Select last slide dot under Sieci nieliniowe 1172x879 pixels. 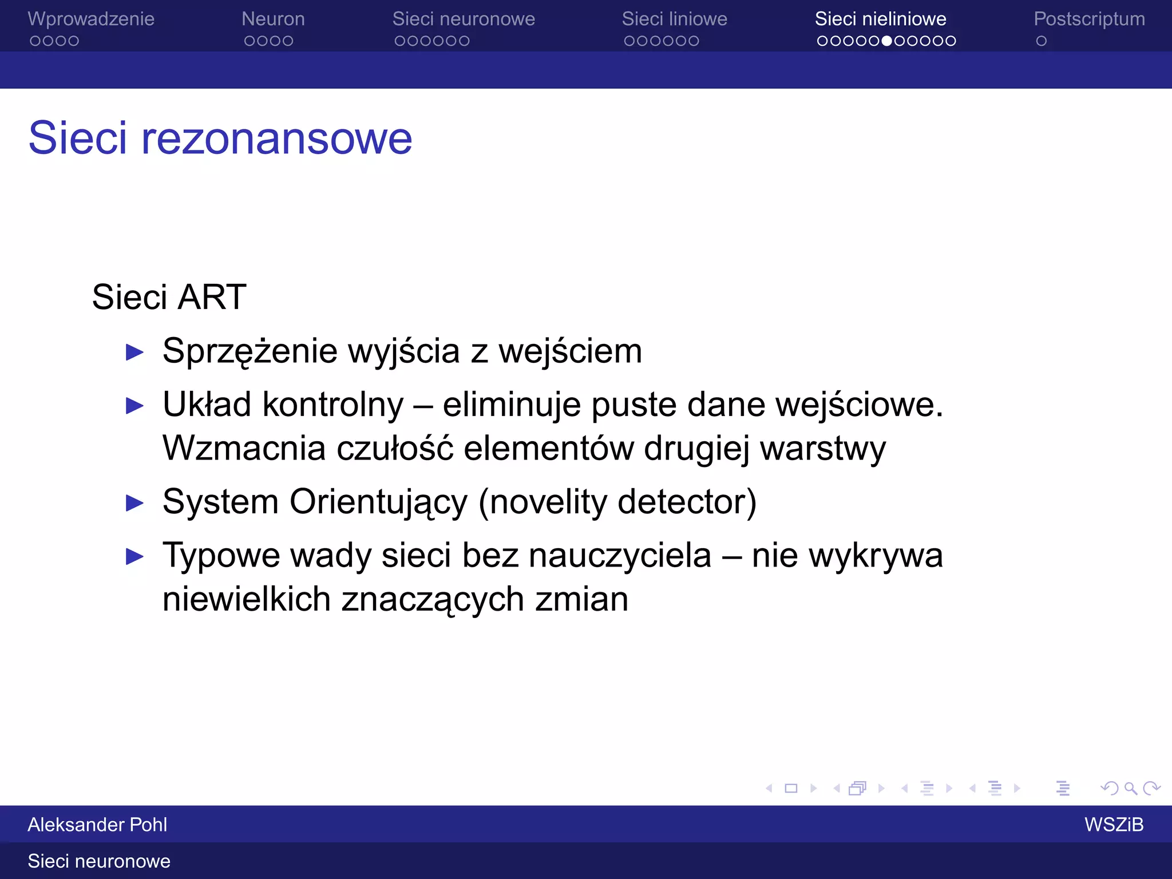[x=951, y=41]
